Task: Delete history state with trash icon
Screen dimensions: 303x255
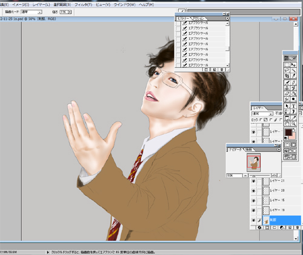Action: (222, 70)
